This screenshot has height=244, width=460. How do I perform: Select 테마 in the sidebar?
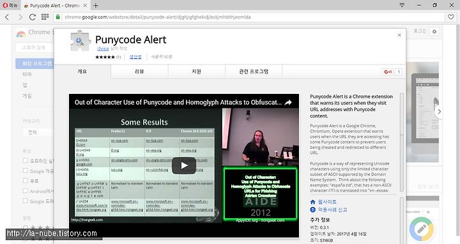pos(27,75)
